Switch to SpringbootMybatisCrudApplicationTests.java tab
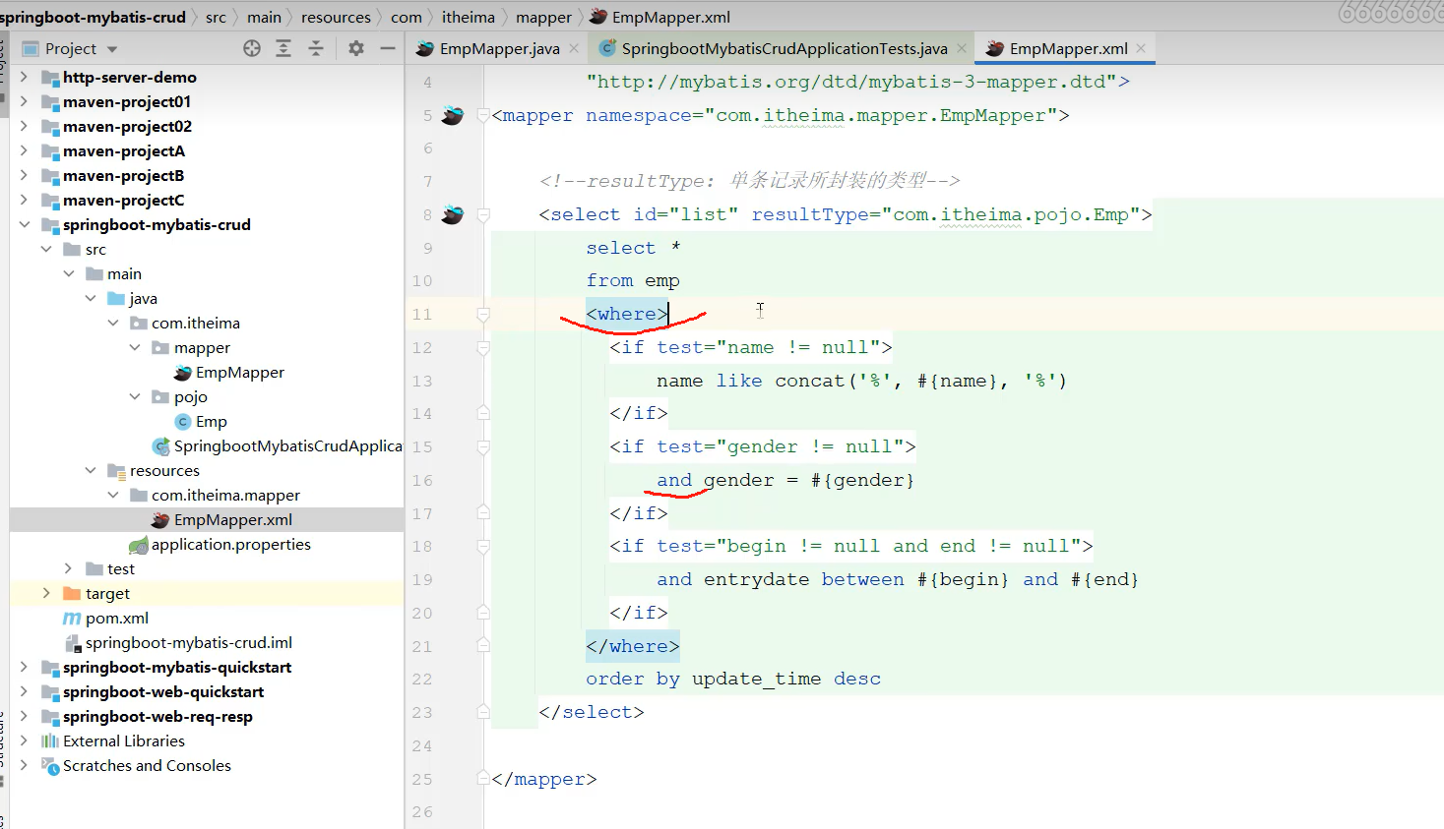The image size is (1444, 829). [x=785, y=48]
